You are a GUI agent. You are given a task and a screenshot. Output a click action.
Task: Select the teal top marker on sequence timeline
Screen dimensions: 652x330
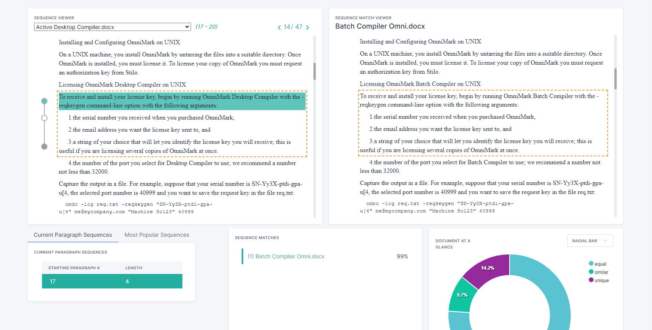click(44, 101)
